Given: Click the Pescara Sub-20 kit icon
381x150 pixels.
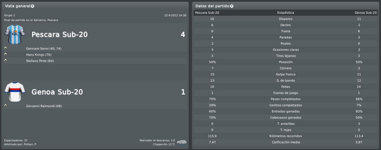Looking at the screenshot, I should (15, 34).
